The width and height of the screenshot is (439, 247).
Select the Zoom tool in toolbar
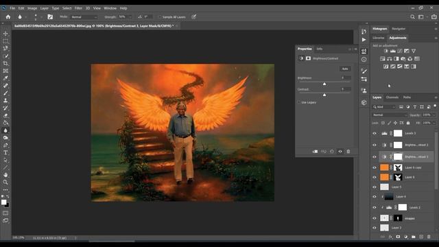5,183
